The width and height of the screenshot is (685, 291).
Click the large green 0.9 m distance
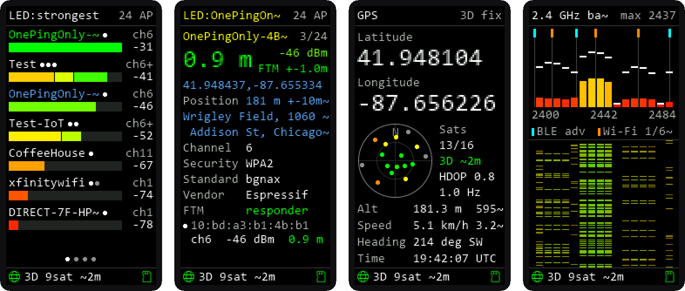coord(218,60)
